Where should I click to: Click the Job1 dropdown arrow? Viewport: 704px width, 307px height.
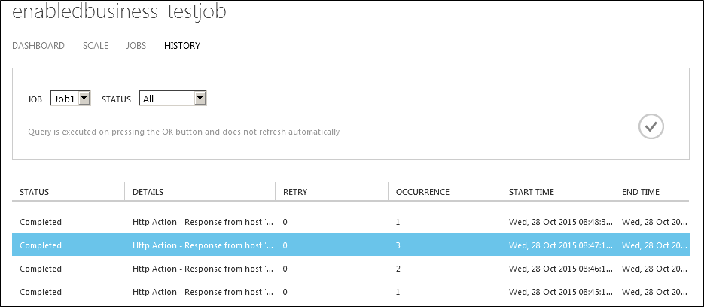point(84,99)
